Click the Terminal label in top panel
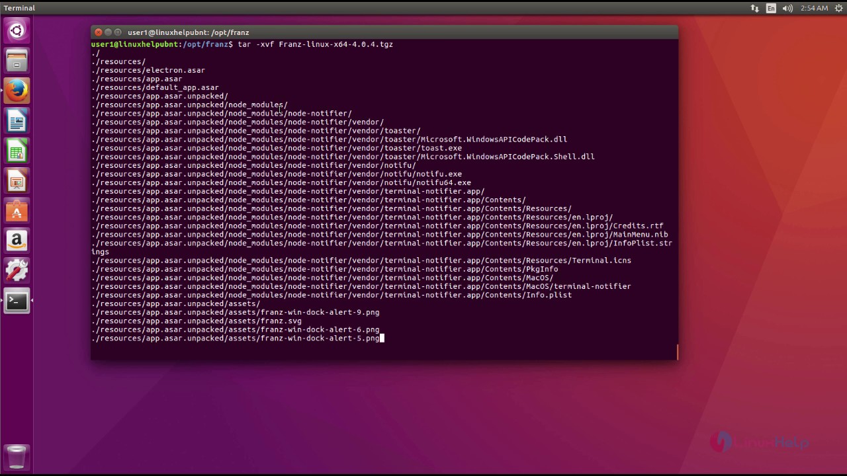 coord(19,8)
